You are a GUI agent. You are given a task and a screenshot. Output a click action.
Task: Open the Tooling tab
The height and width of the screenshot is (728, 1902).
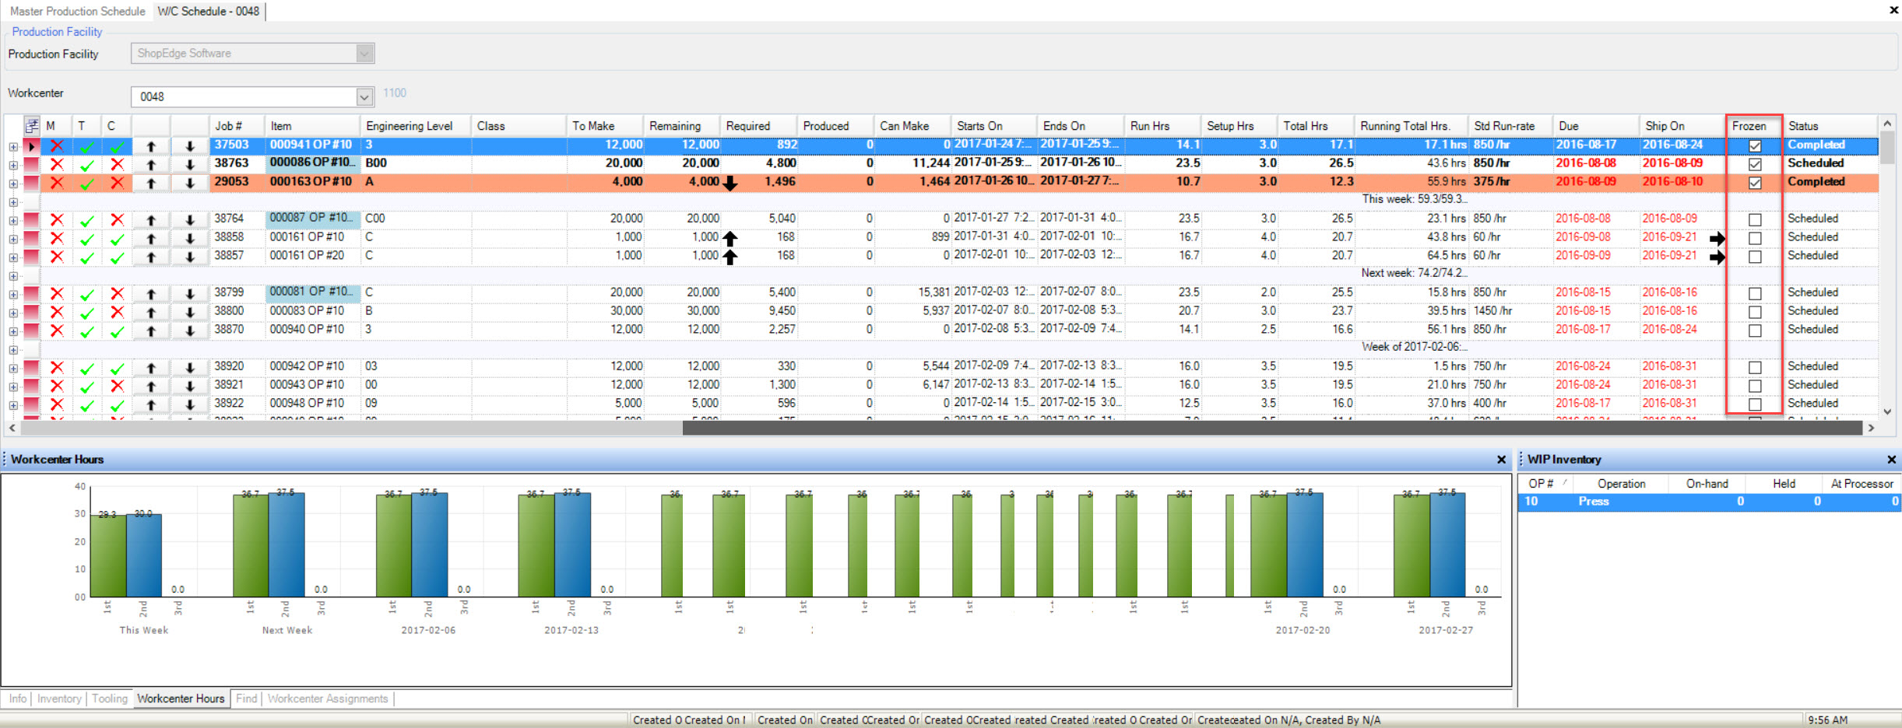[110, 698]
